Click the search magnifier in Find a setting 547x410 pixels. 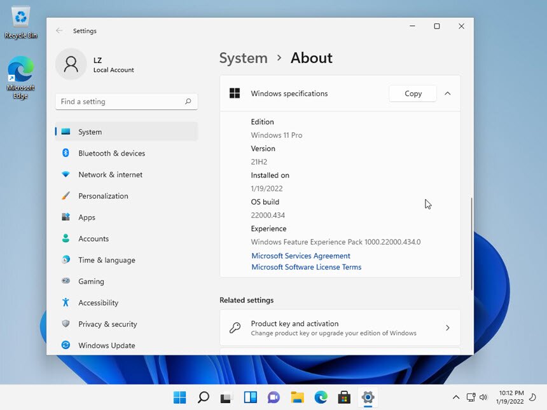click(188, 102)
